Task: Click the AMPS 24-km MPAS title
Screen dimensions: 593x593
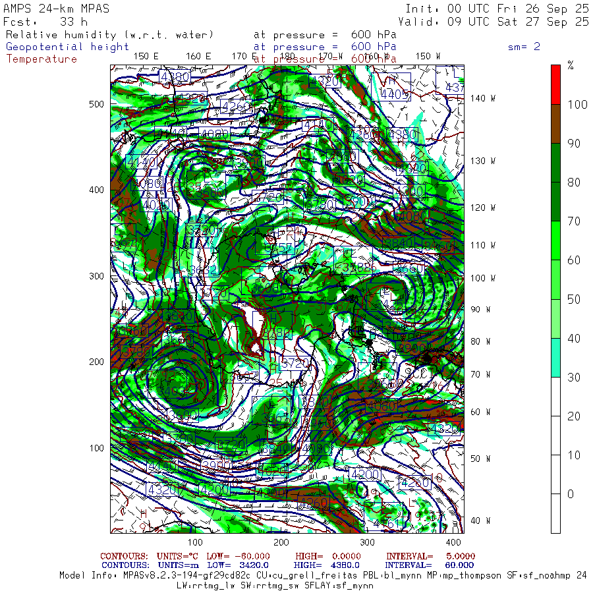Action: [x=57, y=9]
